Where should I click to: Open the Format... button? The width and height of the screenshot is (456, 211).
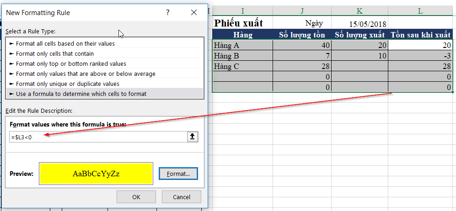[x=178, y=174]
